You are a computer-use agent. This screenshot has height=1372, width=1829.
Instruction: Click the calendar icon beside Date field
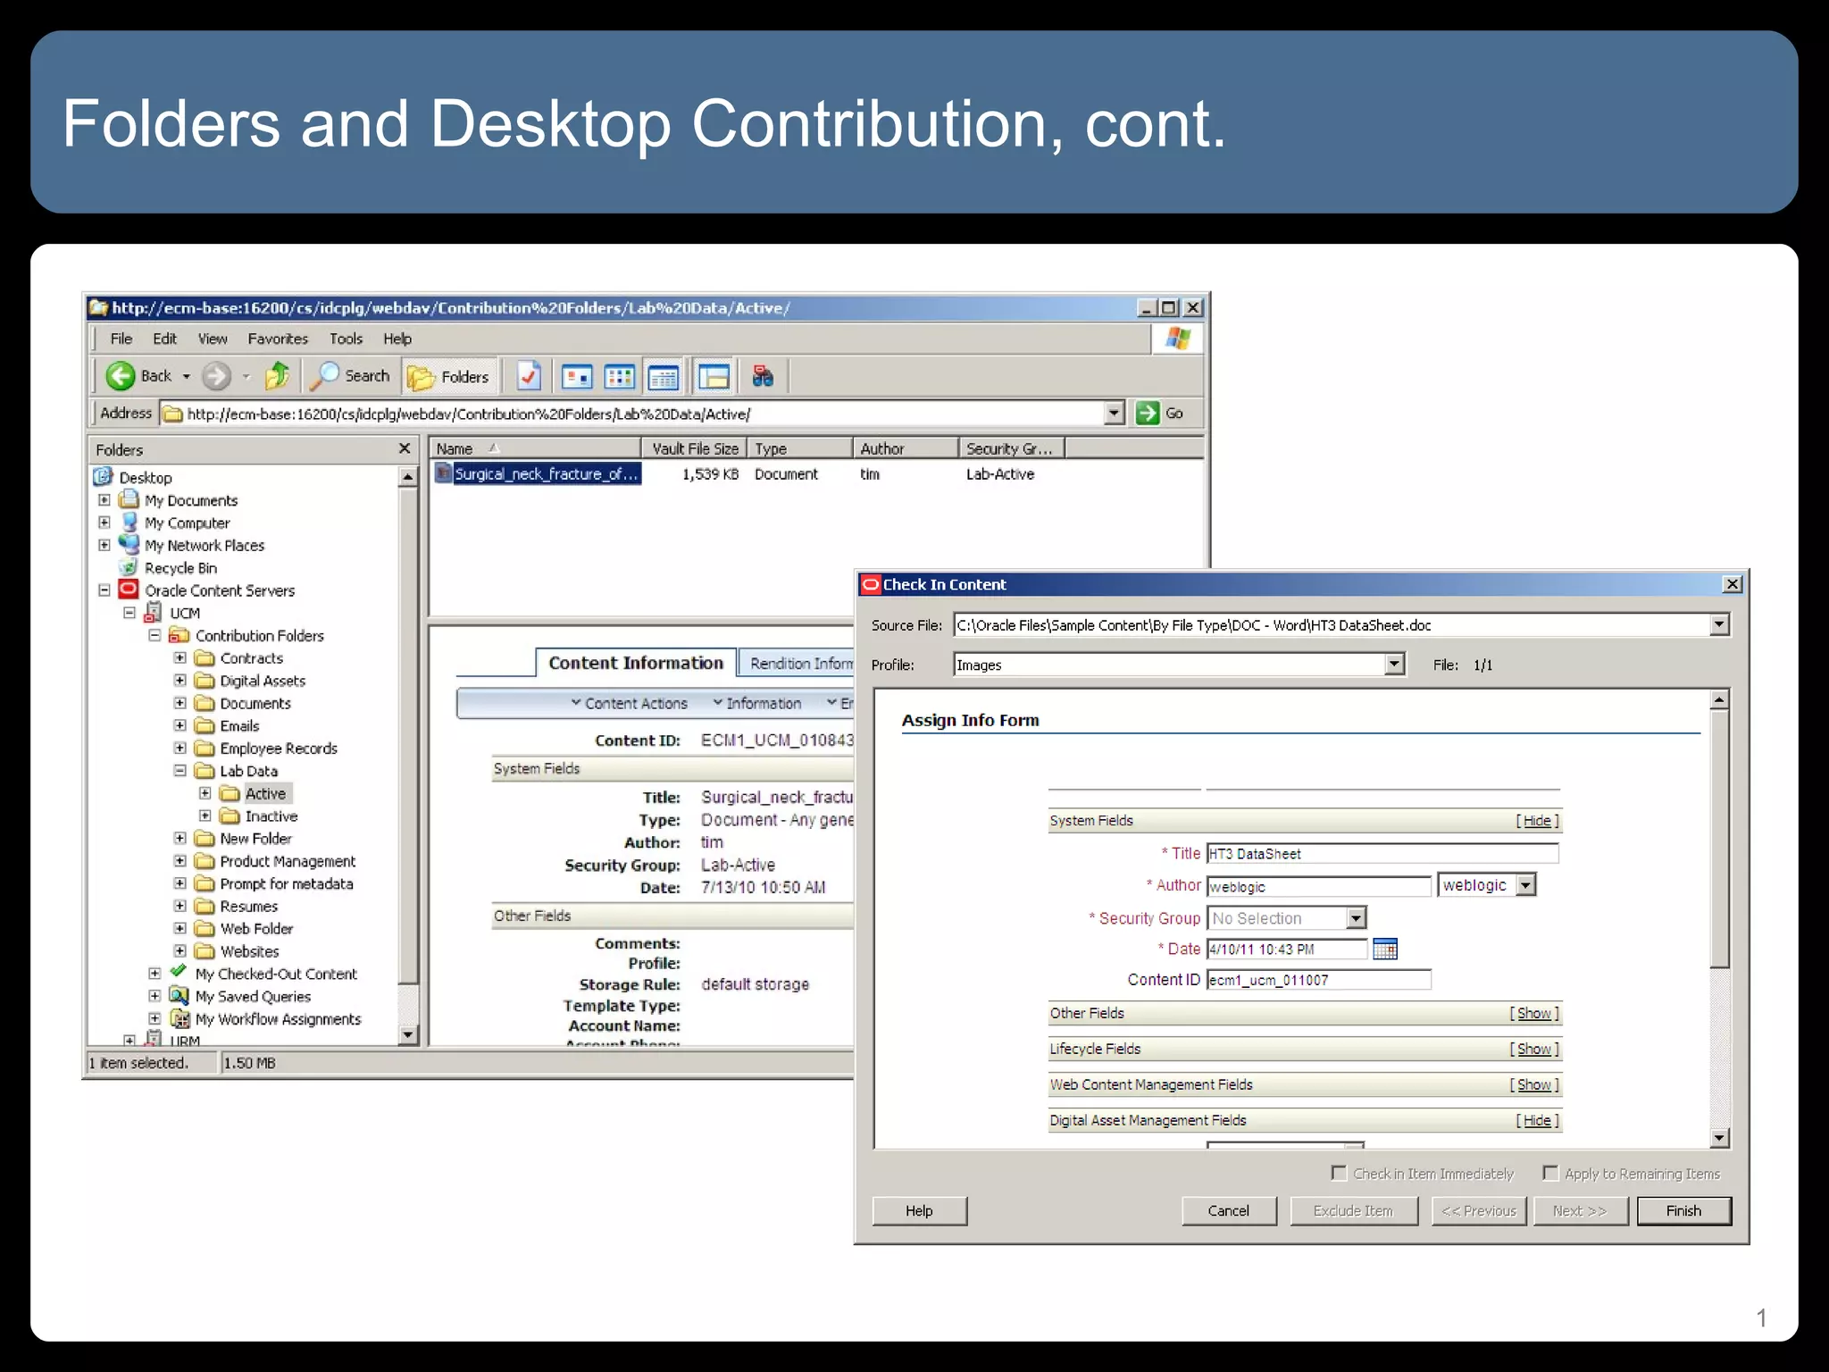click(1385, 949)
